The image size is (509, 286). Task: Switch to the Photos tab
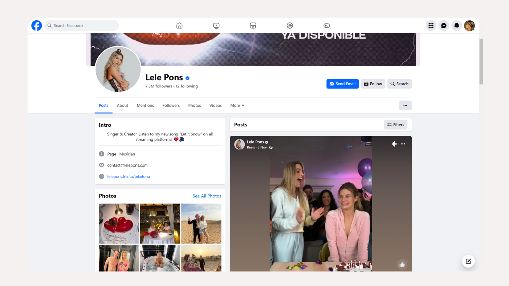[195, 106]
